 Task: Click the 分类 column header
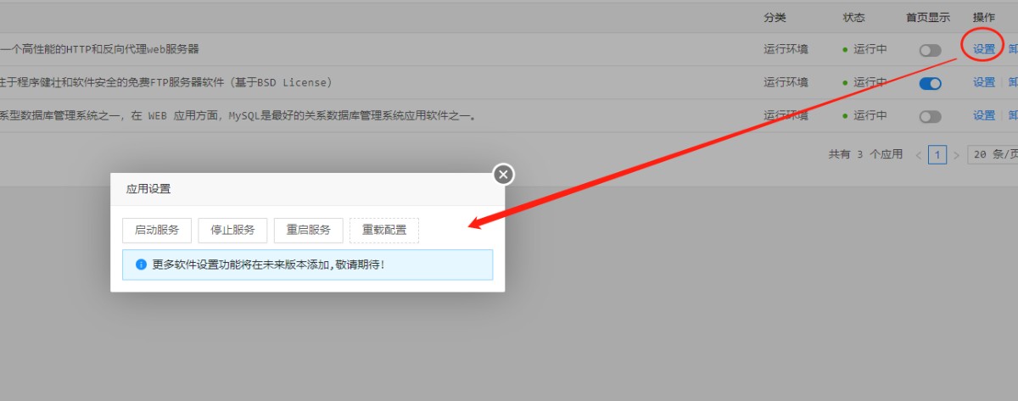(775, 17)
